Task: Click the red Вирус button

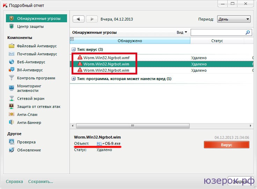Action: [227, 145]
